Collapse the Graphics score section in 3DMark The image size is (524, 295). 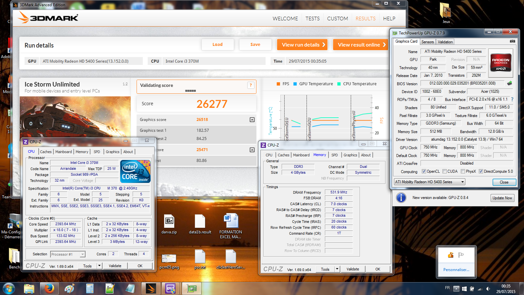(x=252, y=120)
